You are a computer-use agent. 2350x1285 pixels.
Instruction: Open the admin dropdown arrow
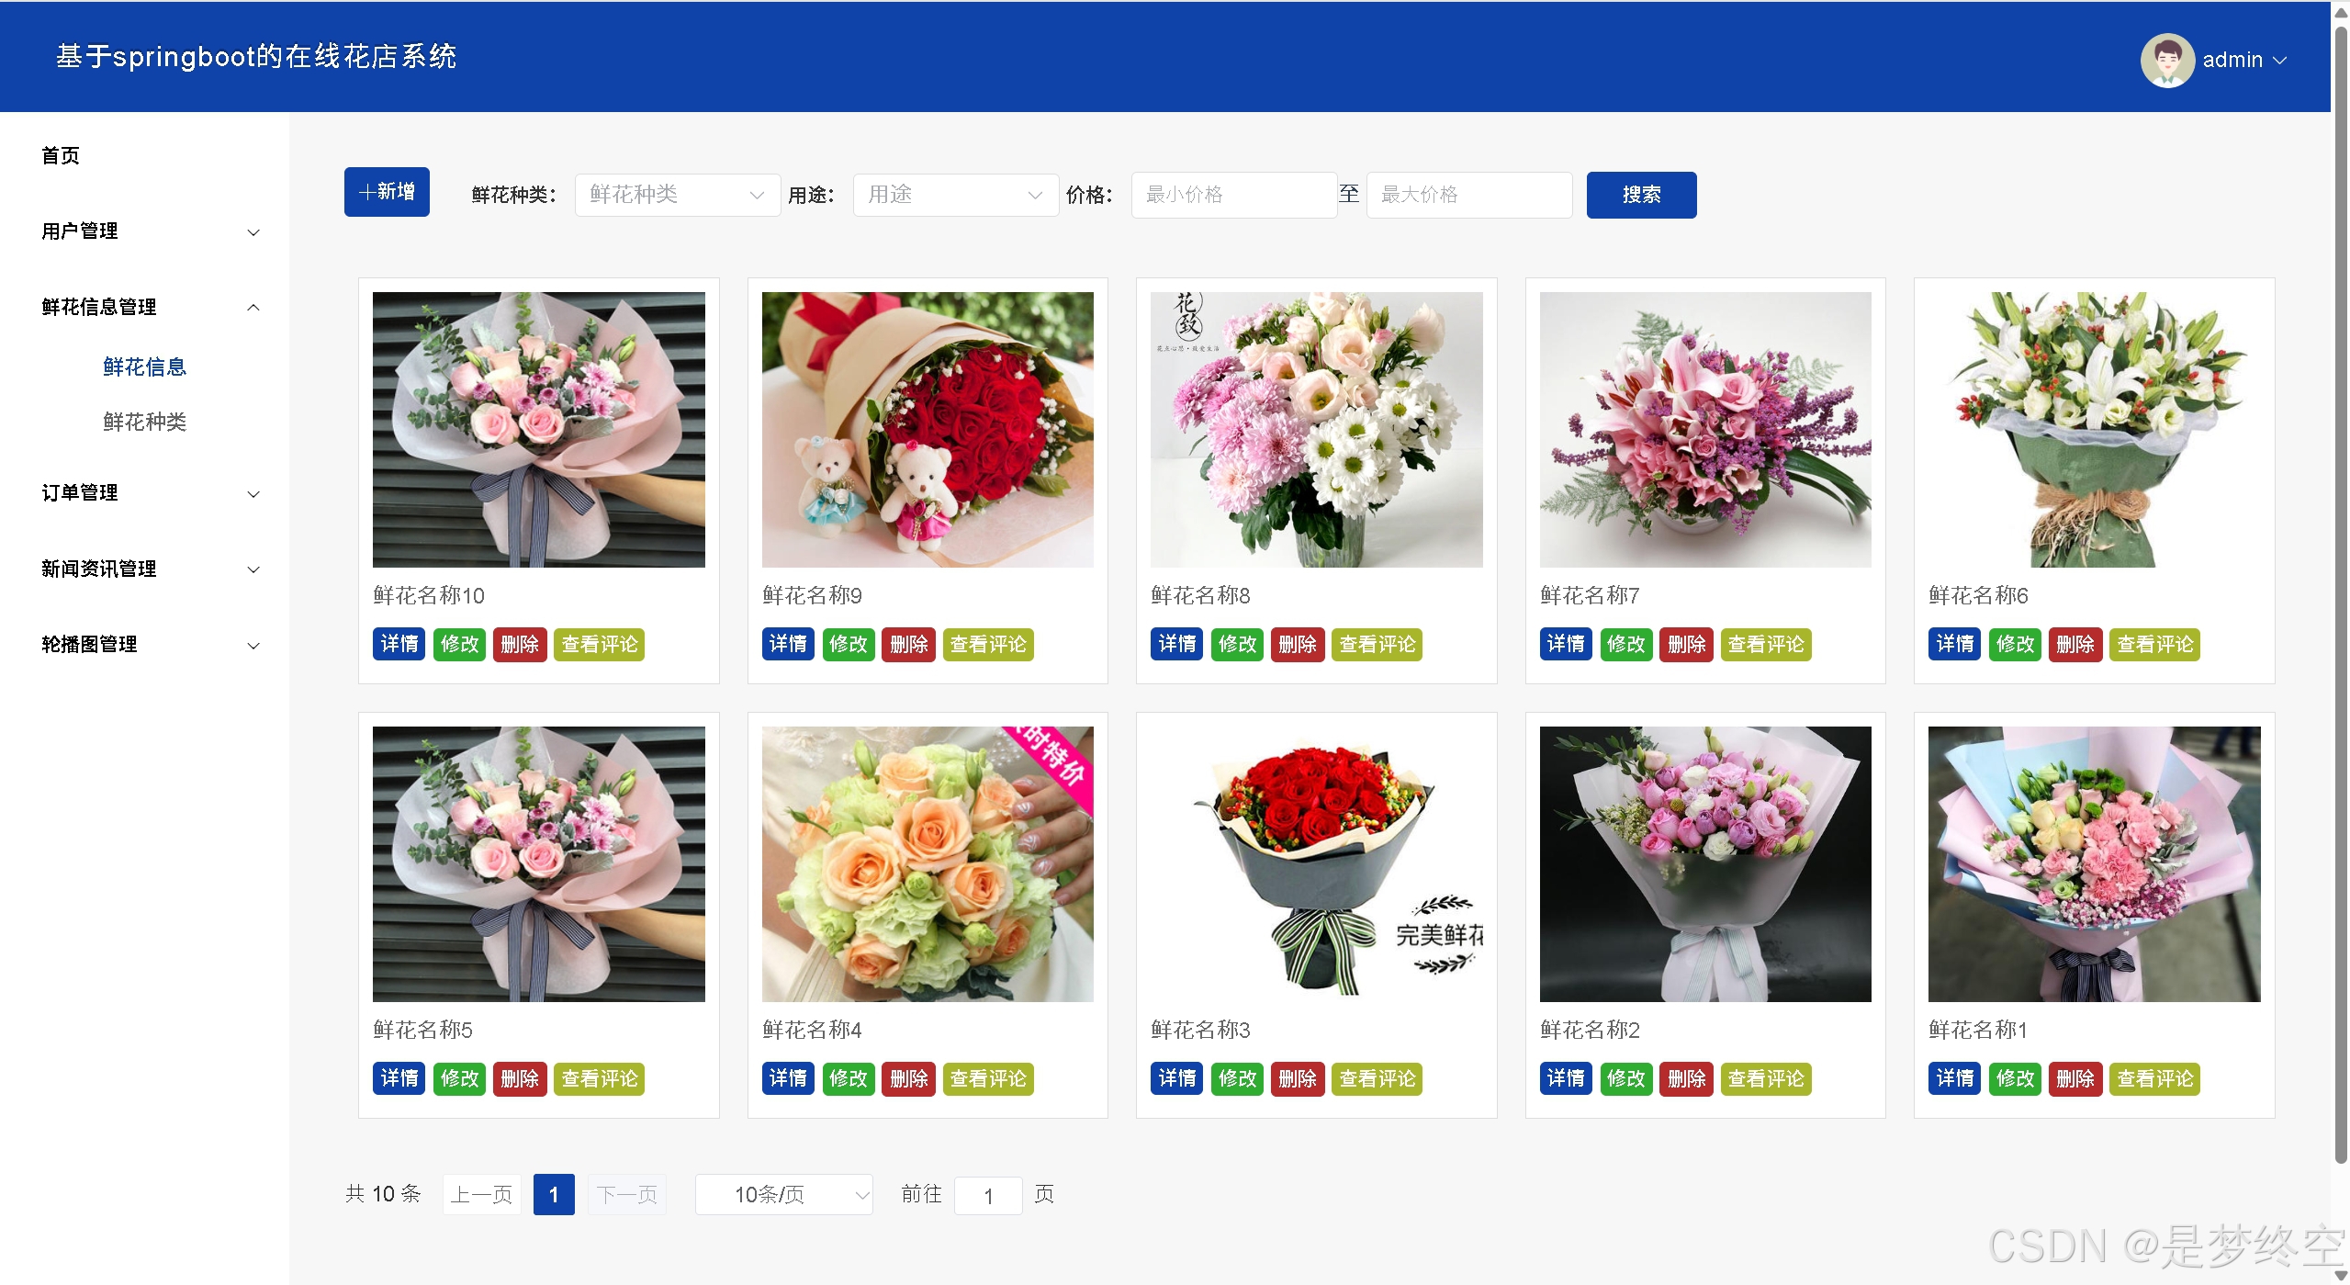click(2279, 61)
